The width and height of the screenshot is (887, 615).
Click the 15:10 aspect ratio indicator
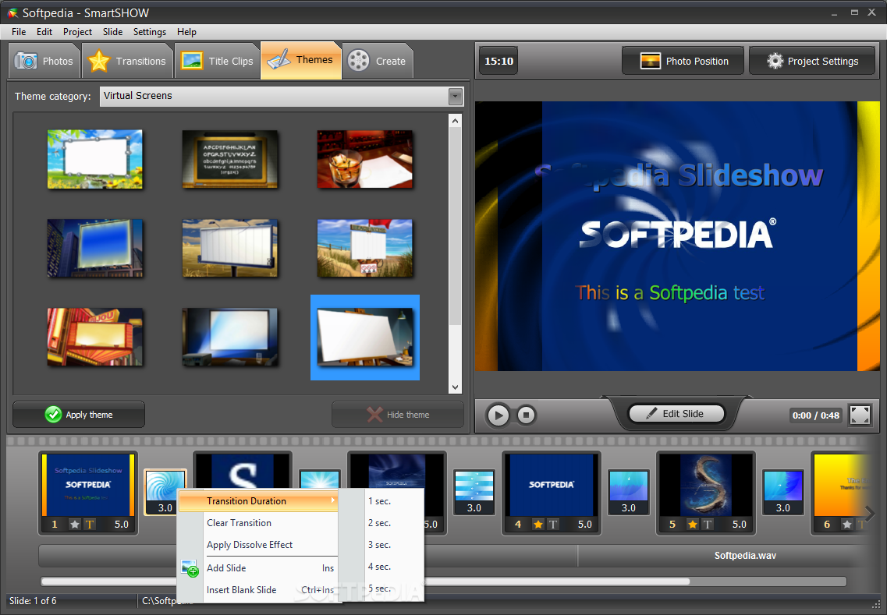499,61
